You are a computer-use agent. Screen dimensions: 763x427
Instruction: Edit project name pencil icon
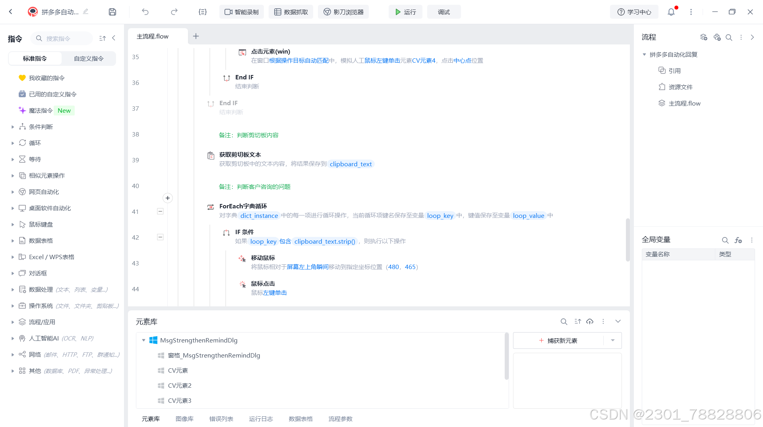click(86, 12)
